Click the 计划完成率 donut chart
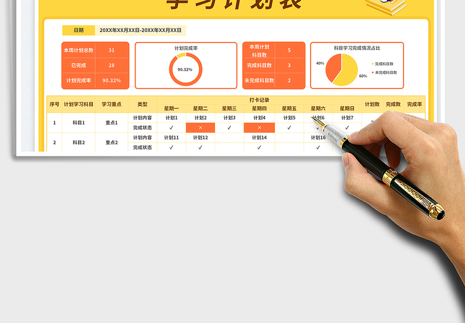465x323 pixels. [185, 69]
